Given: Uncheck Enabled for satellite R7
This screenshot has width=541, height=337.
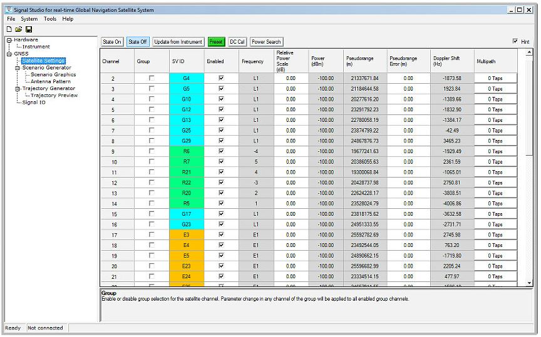Looking at the screenshot, I should click(x=221, y=161).
